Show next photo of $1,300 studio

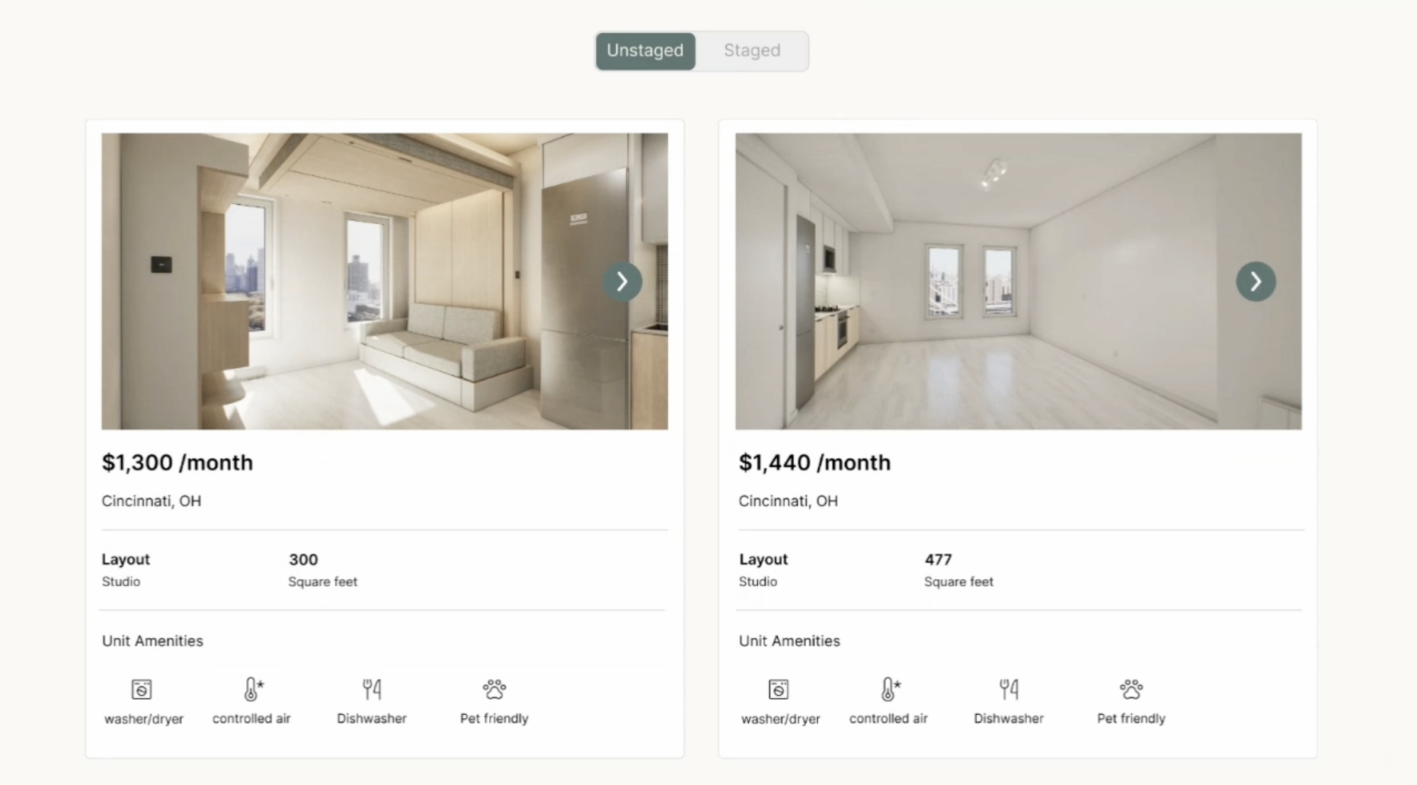[x=622, y=282]
